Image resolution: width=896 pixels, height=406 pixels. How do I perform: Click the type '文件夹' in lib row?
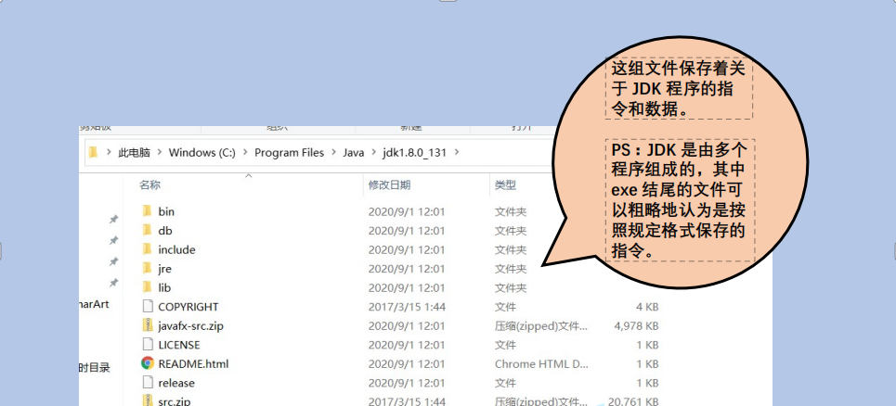[x=511, y=287]
